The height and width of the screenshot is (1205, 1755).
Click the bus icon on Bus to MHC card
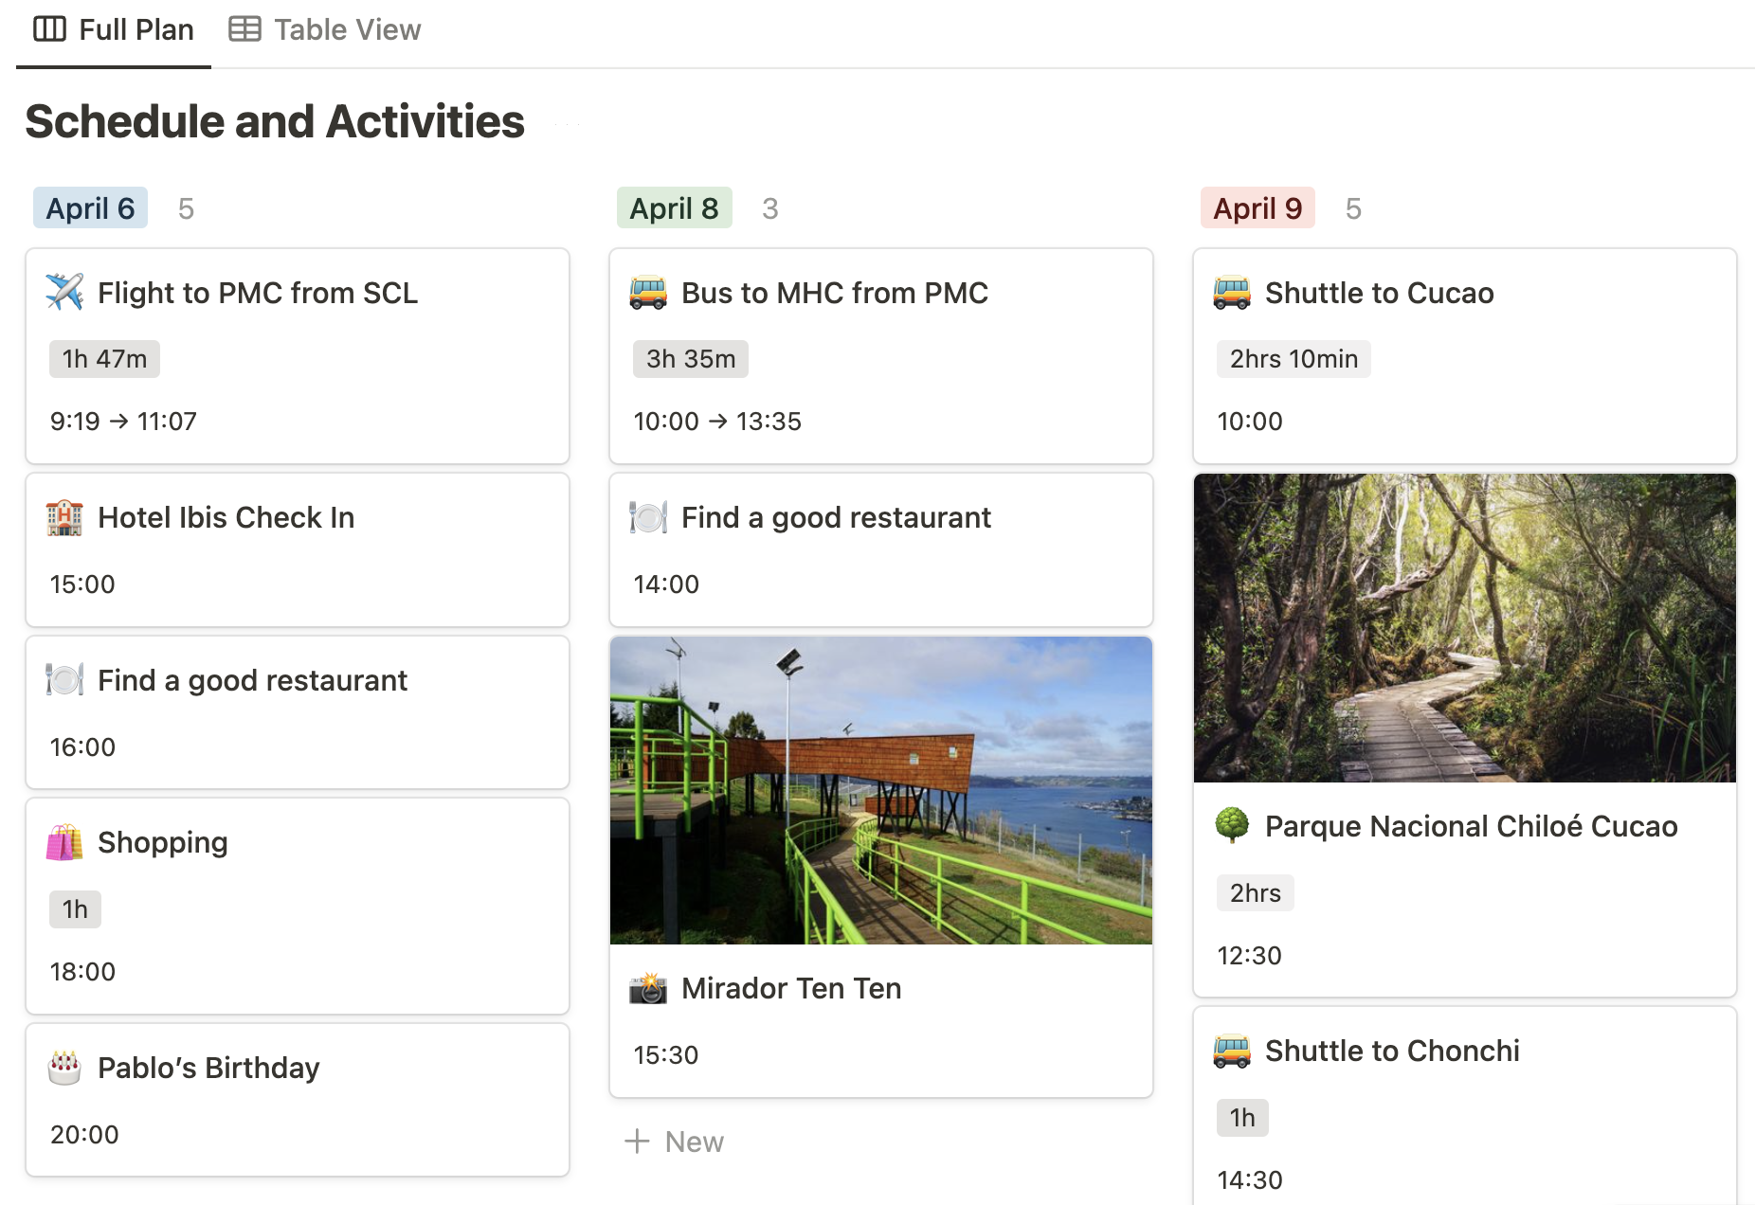(x=648, y=293)
